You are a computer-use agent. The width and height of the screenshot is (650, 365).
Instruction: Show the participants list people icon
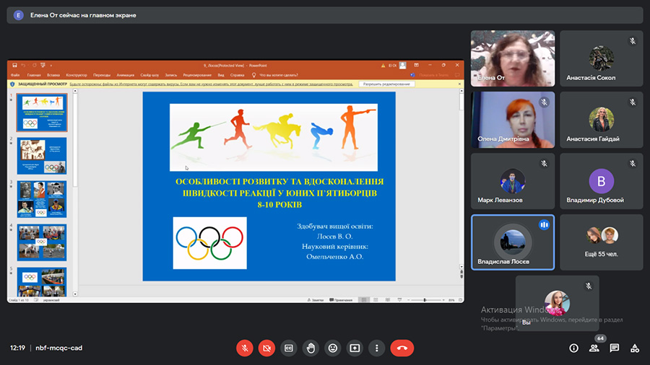[x=594, y=348]
